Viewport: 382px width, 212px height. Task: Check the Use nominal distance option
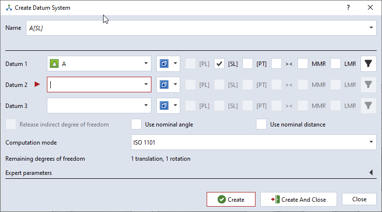[x=261, y=124]
